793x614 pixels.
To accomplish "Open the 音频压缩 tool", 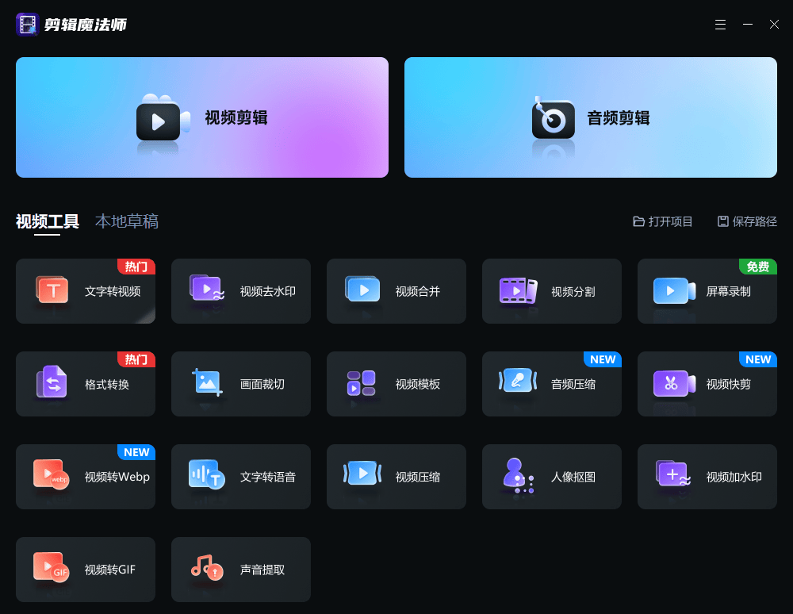I will pos(551,384).
